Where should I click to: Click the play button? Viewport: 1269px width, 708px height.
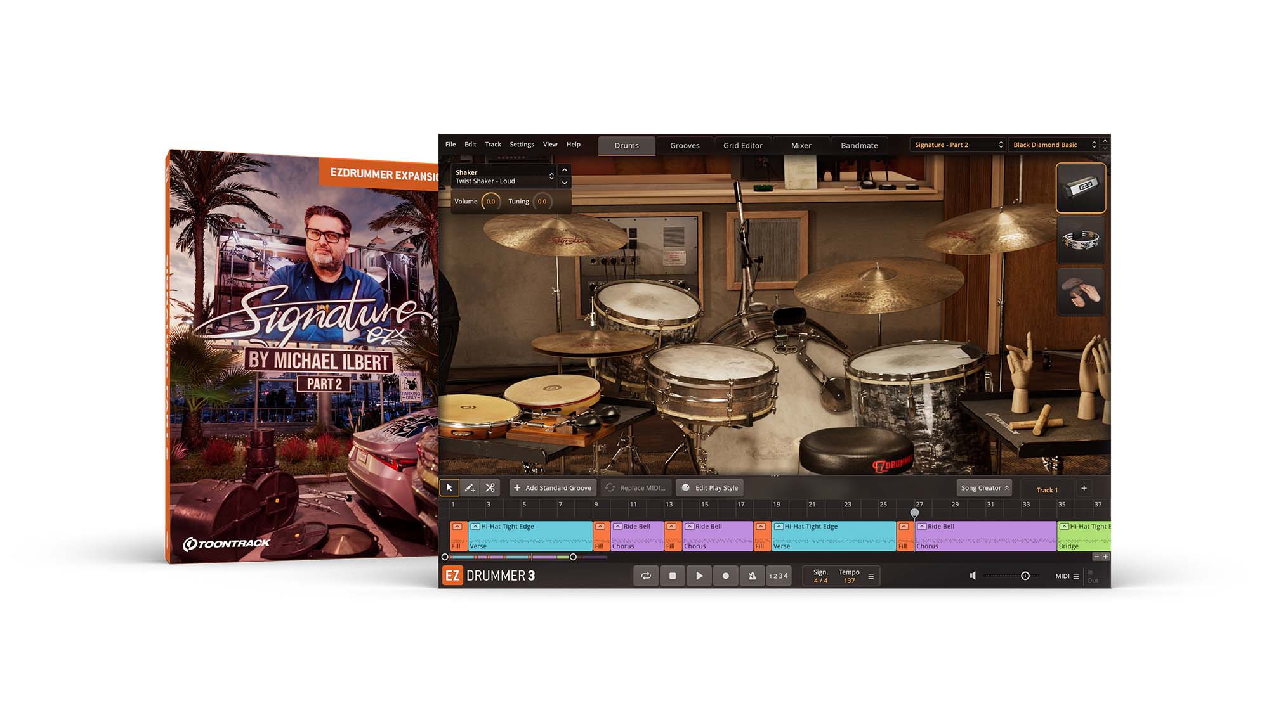(699, 576)
